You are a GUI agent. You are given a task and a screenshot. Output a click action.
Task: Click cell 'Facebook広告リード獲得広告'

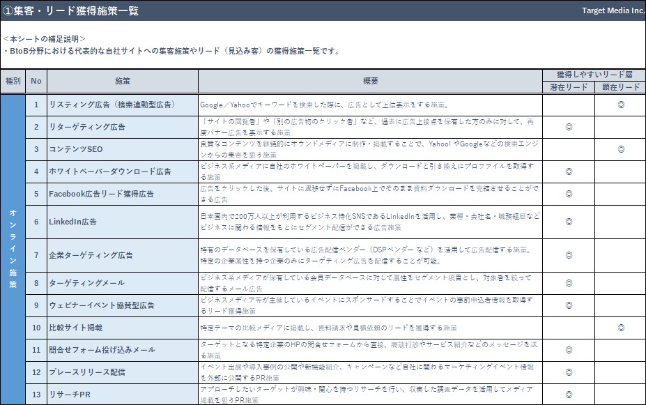pos(123,194)
